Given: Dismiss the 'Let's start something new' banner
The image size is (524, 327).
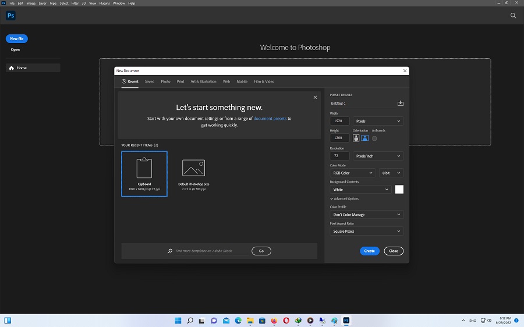Looking at the screenshot, I should point(315,98).
